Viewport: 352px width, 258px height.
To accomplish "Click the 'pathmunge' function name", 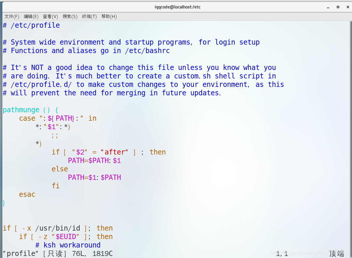I will click(21, 110).
